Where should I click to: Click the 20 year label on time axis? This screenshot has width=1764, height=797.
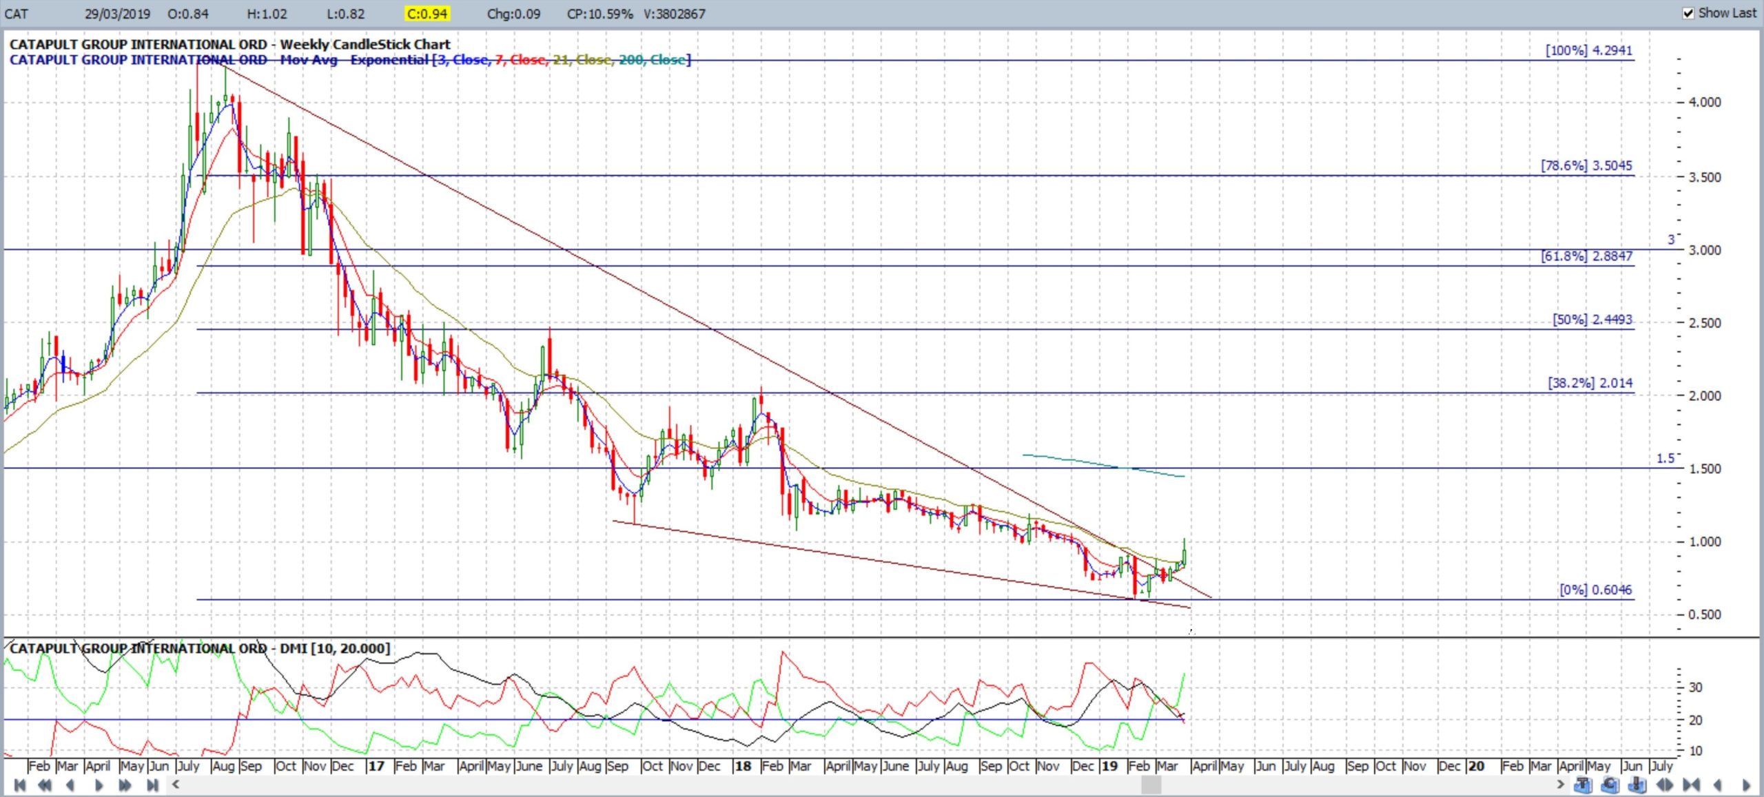pos(1476,766)
